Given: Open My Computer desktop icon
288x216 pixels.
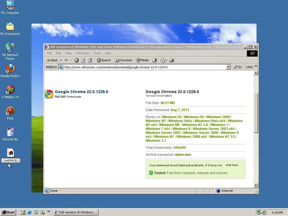Looking at the screenshot, I should (10, 8).
